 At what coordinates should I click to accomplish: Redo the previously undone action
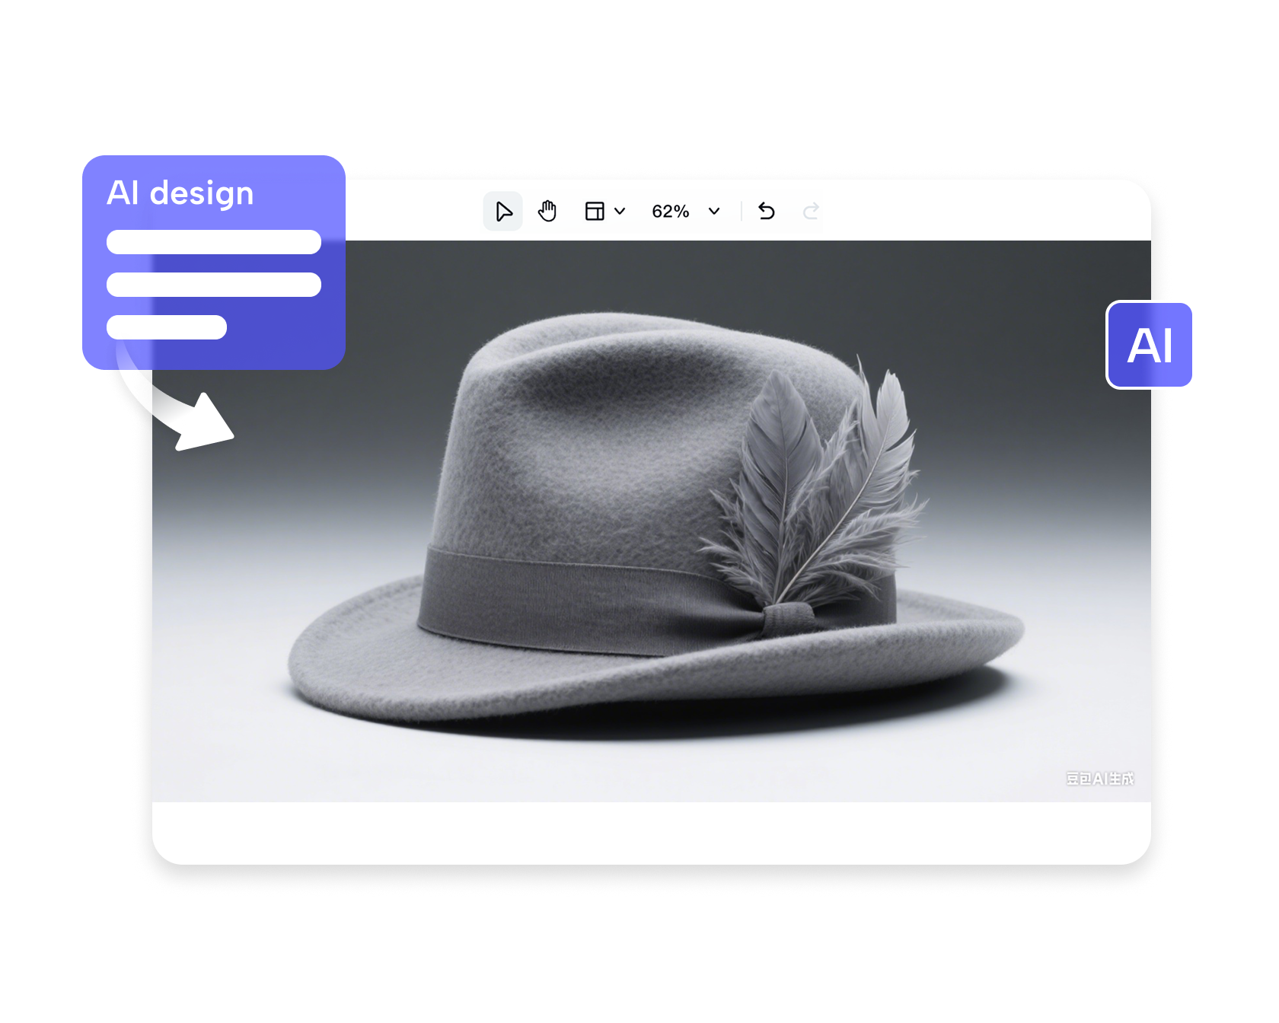coord(811,211)
